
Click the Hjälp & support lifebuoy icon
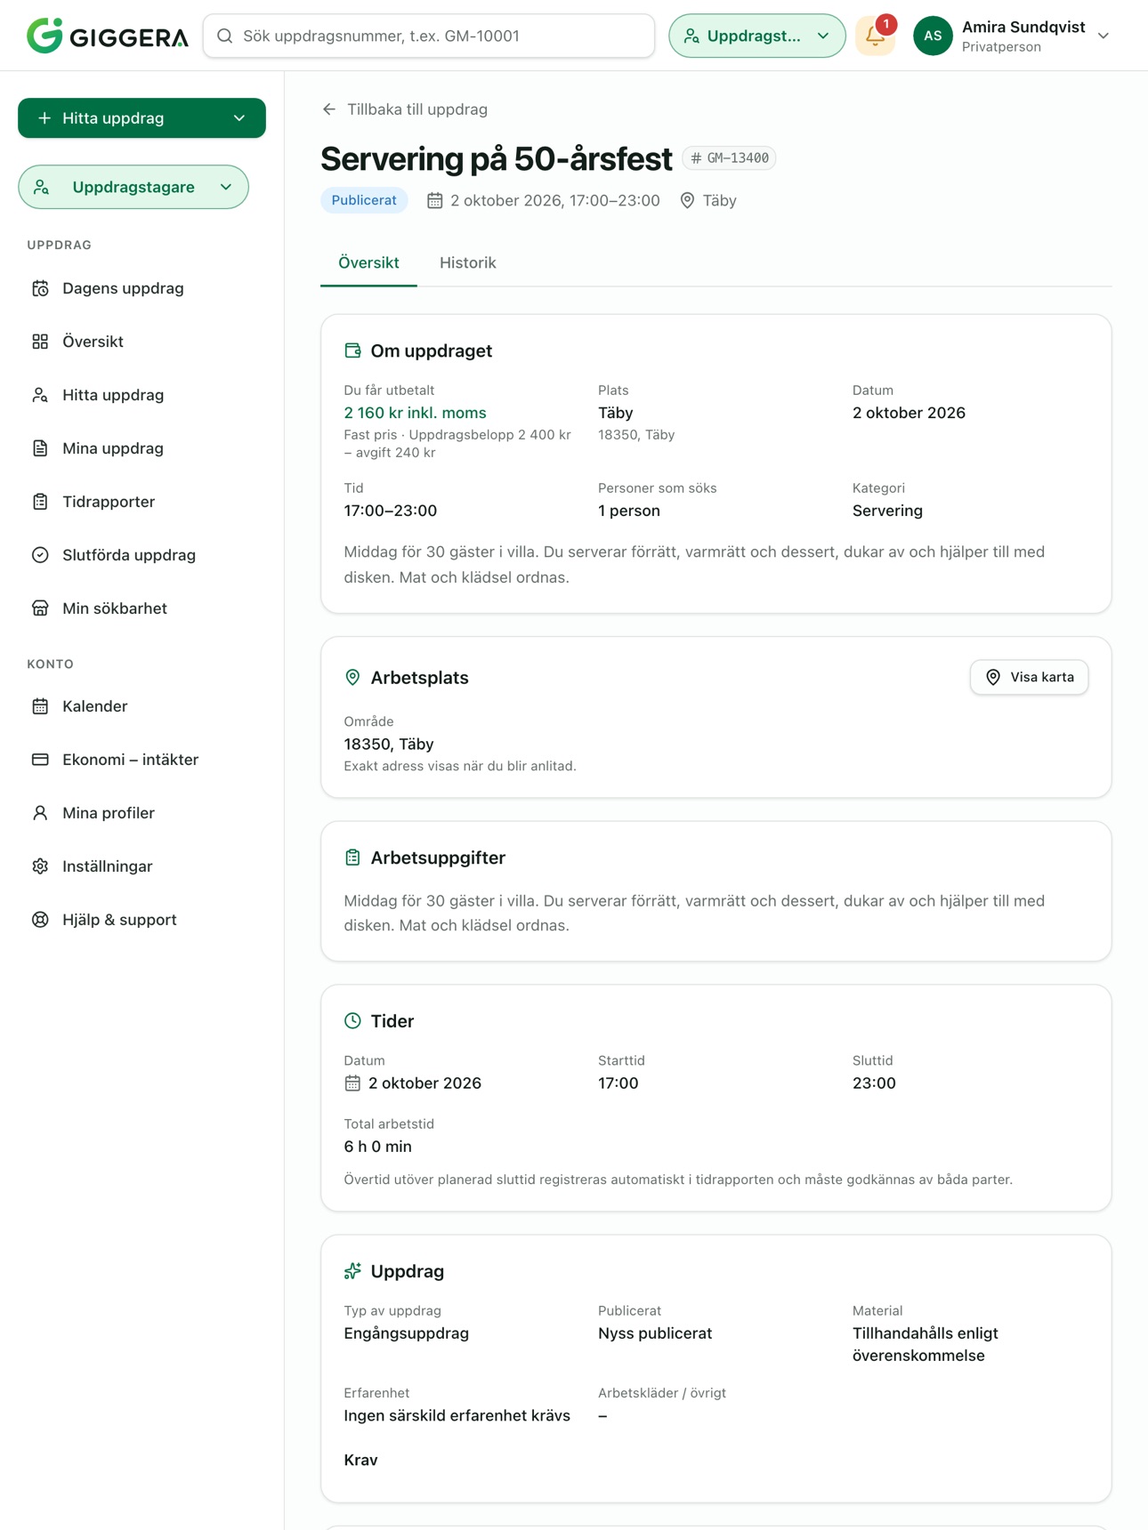point(40,920)
